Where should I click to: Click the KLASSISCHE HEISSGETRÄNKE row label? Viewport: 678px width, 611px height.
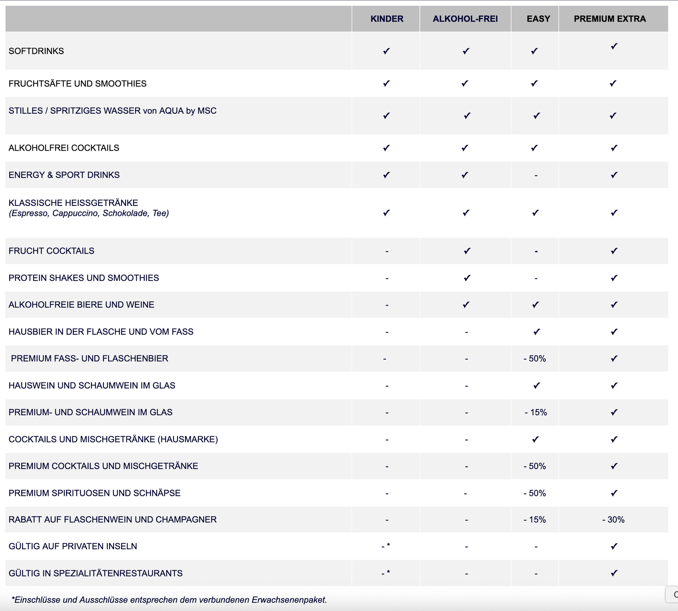[73, 203]
